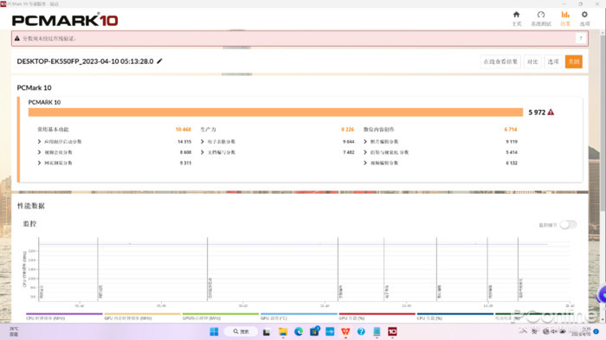The height and width of the screenshot is (340, 606).
Task: Select the light blue GPU temperature legend
Action: tap(299, 316)
